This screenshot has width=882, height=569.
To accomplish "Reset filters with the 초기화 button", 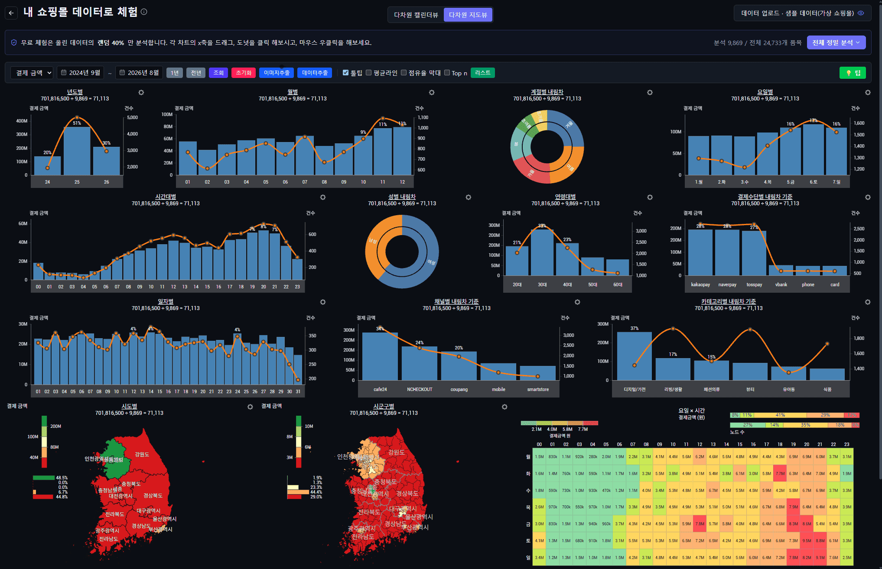I will pyautogui.click(x=244, y=73).
